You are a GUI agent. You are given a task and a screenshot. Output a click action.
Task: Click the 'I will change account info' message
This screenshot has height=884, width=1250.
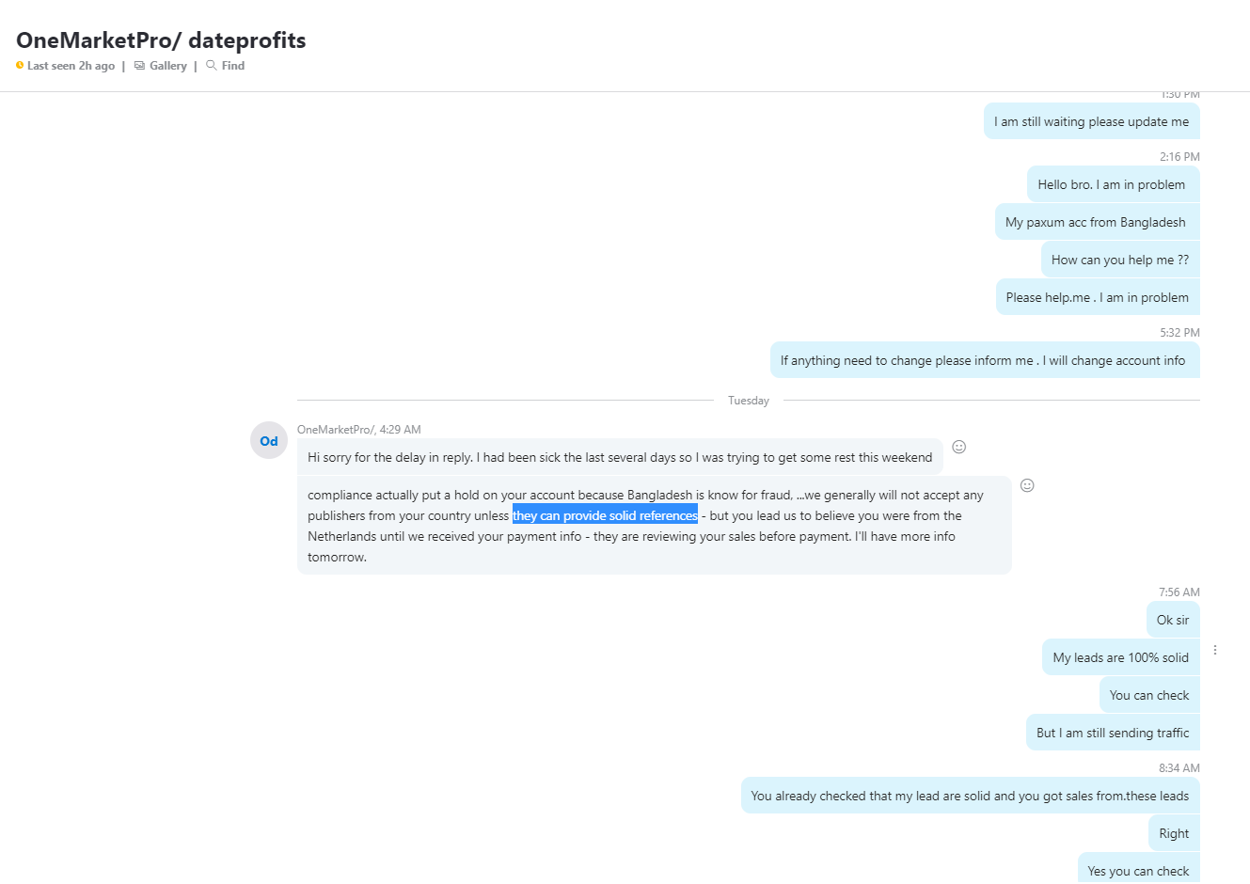[985, 360]
